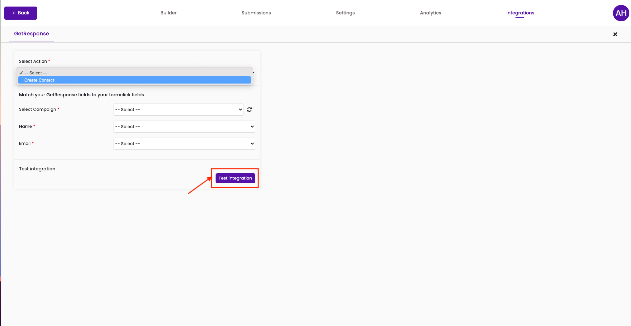Open the Name field mapping dropdown

(184, 126)
